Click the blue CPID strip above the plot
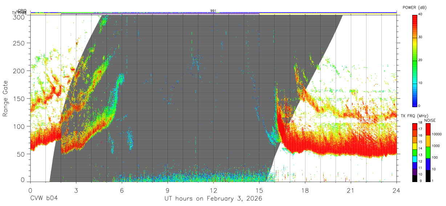 point(213,12)
